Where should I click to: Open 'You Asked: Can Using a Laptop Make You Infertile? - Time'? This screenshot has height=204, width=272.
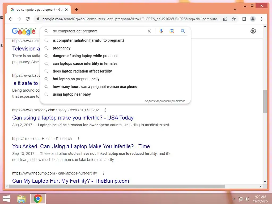point(81,146)
